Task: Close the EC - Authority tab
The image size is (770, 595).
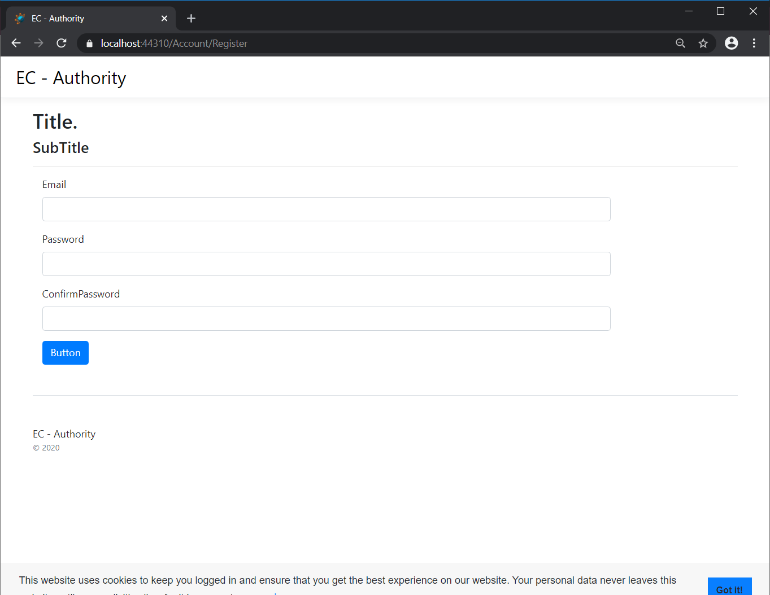Action: pyautogui.click(x=164, y=18)
